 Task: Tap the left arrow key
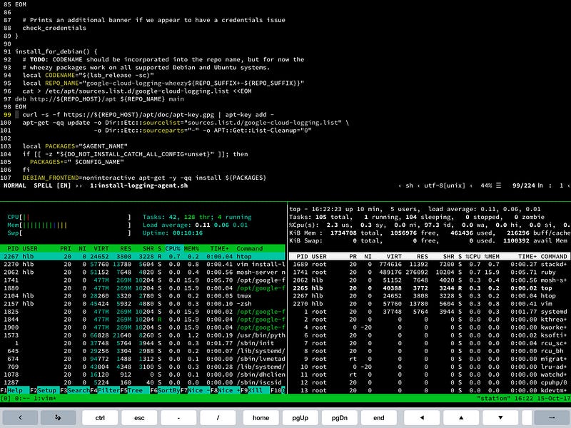[x=422, y=417]
